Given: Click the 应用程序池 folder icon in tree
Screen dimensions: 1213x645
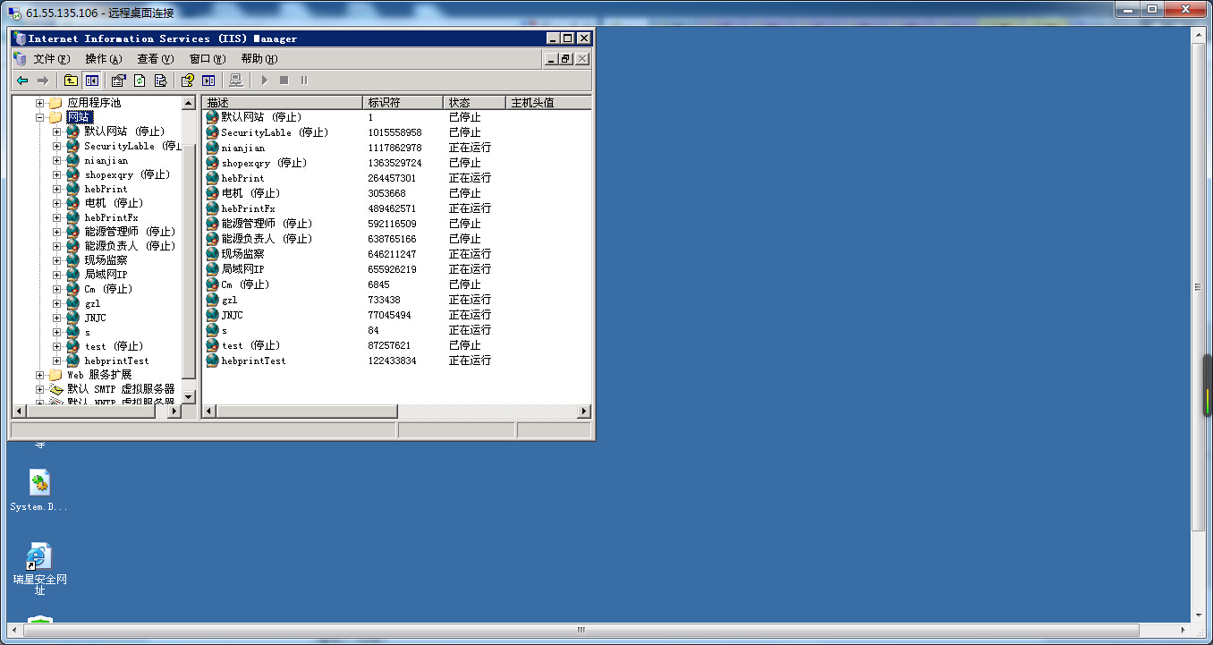Looking at the screenshot, I should pyautogui.click(x=55, y=103).
